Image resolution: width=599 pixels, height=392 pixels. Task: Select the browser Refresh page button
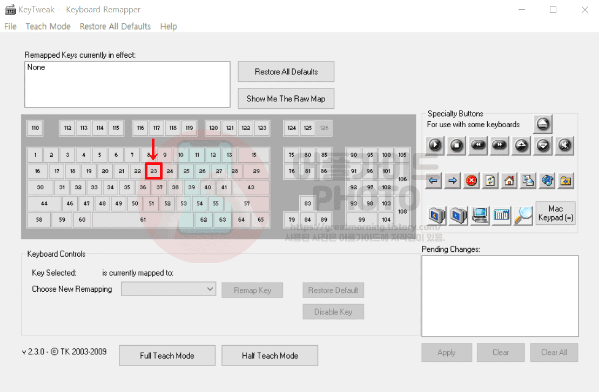(x=490, y=181)
